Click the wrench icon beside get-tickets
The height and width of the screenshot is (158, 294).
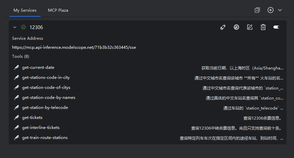pyautogui.click(x=16, y=118)
